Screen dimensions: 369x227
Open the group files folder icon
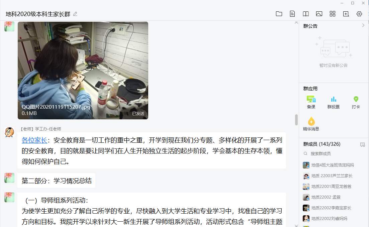(x=279, y=14)
